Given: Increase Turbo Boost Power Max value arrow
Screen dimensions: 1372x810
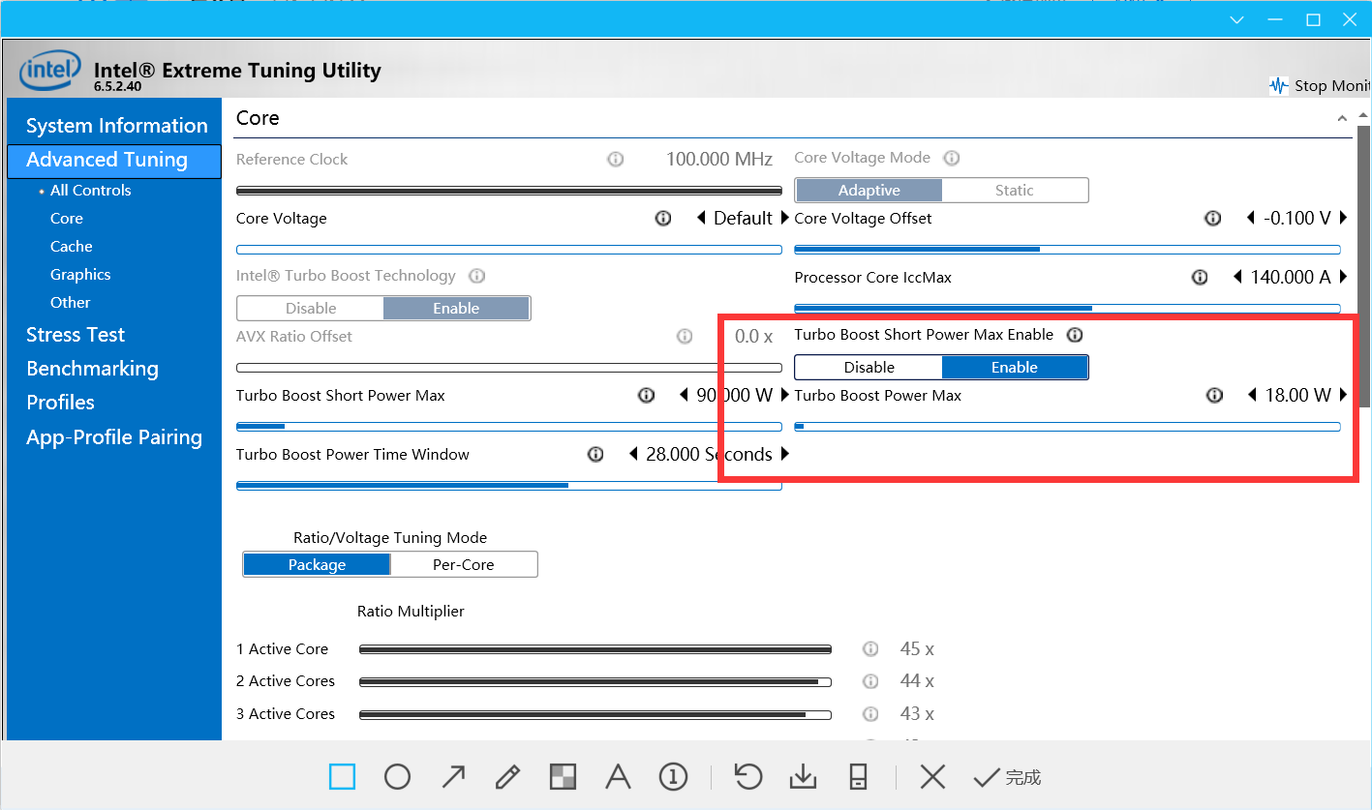Looking at the screenshot, I should pyautogui.click(x=1344, y=395).
